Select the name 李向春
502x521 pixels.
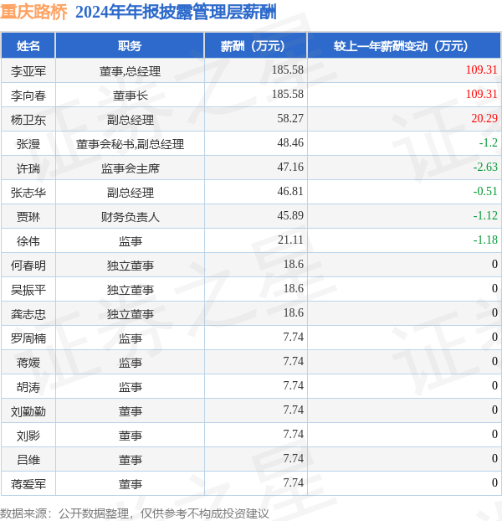pyautogui.click(x=28, y=95)
